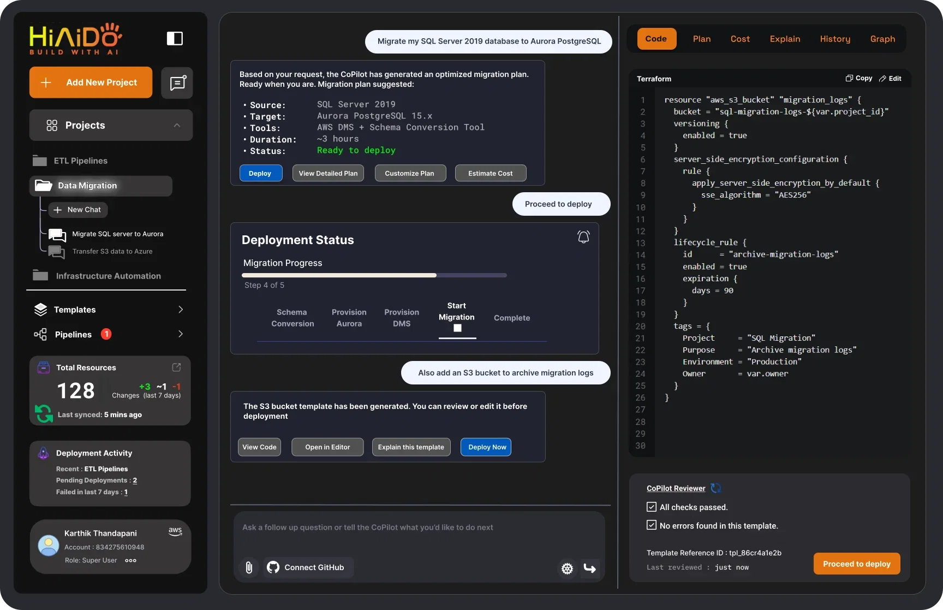Click the Migration Progress bar

[x=374, y=275]
